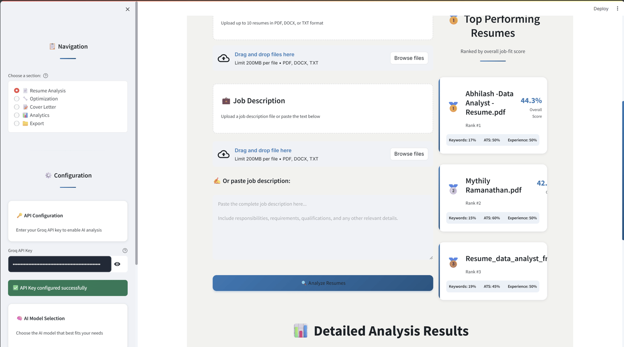Click "Keywords: 15%" on the Mythily card
624x347 pixels.
462,218
